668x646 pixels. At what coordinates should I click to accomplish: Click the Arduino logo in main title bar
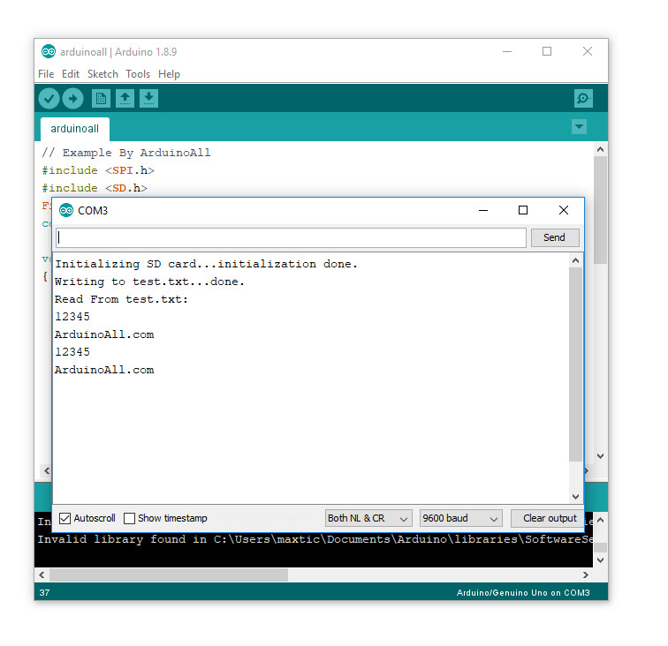pyautogui.click(x=49, y=51)
